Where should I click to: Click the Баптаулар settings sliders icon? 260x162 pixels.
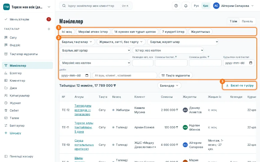click(x=6, y=125)
